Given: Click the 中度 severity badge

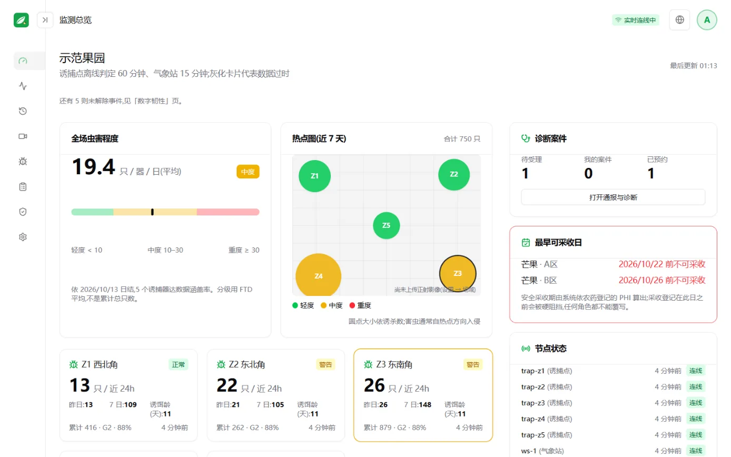Looking at the screenshot, I should click(248, 172).
